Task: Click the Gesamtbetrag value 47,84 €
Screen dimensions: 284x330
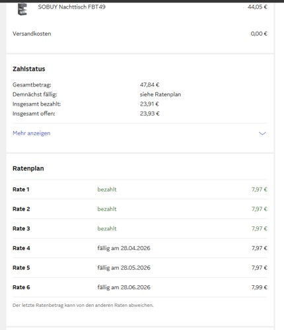Action: click(x=149, y=84)
